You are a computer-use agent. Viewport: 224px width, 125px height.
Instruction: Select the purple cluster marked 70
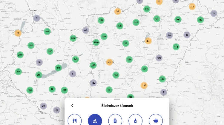[x=43, y=106]
